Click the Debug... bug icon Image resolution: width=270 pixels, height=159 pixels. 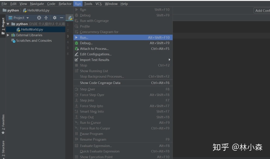76,43
